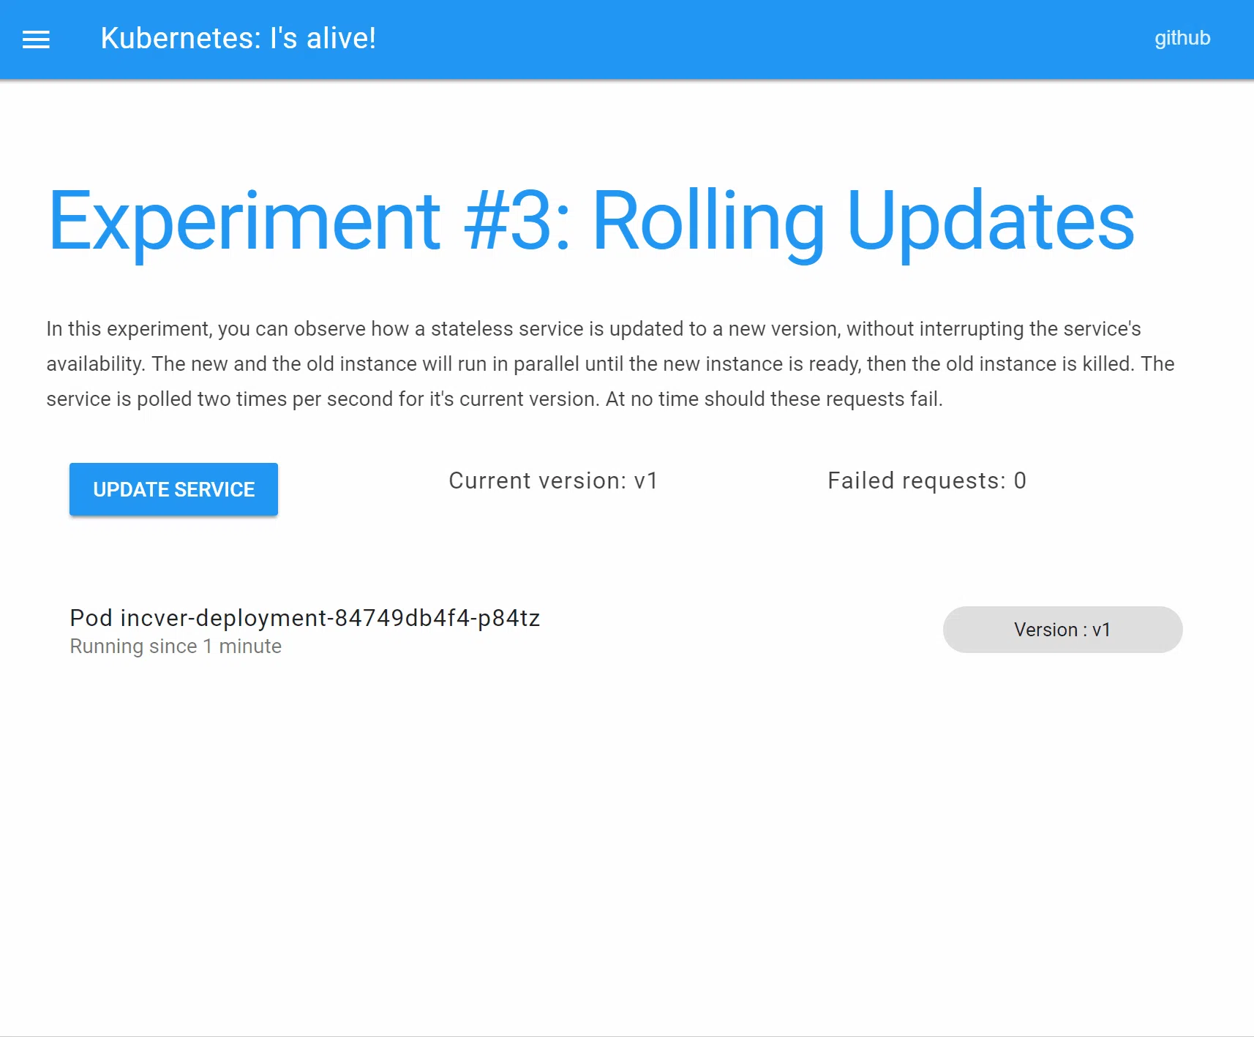Viewport: 1254px width, 1037px height.
Task: Select the 'Kubernetes: I's alive!' app title
Action: [x=239, y=38]
